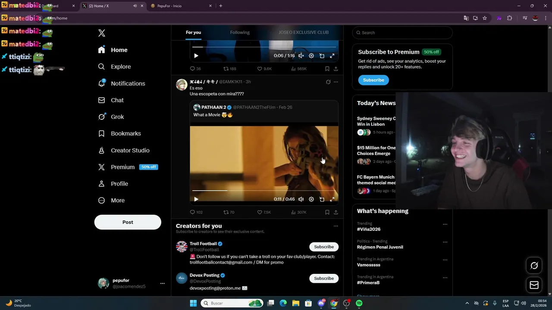The width and height of the screenshot is (552, 310).
Task: Fullscreen the PATHAAN 2 video
Action: 332,199
